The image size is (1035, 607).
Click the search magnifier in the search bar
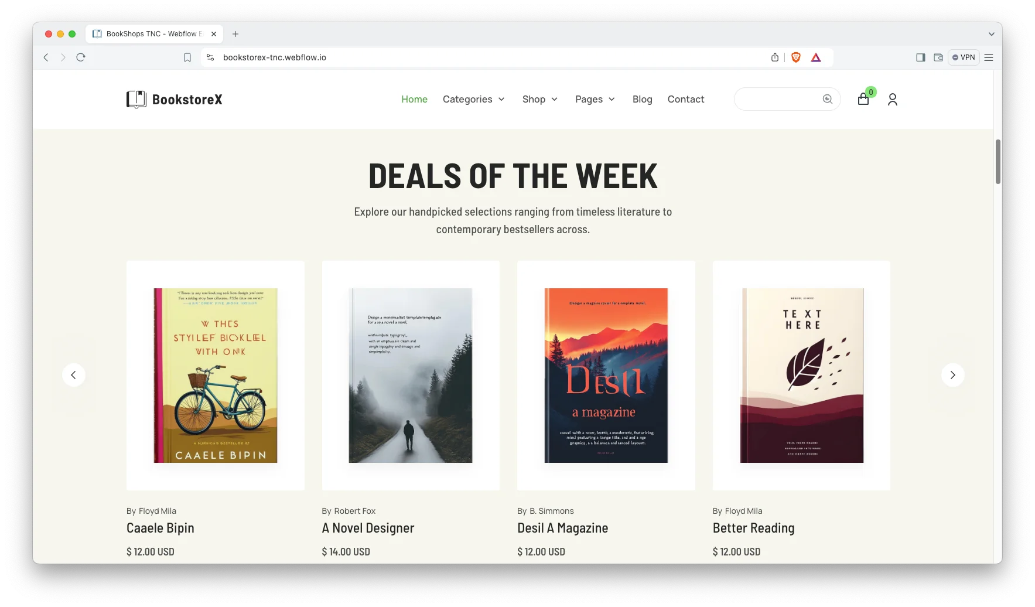[x=827, y=99]
